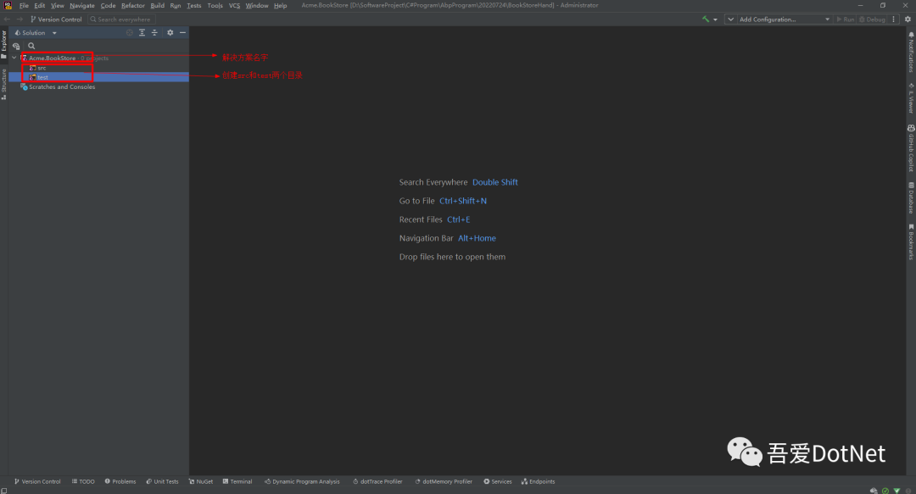Viewport: 916px width, 494px height.
Task: Open the File menu
Action: [x=24, y=5]
